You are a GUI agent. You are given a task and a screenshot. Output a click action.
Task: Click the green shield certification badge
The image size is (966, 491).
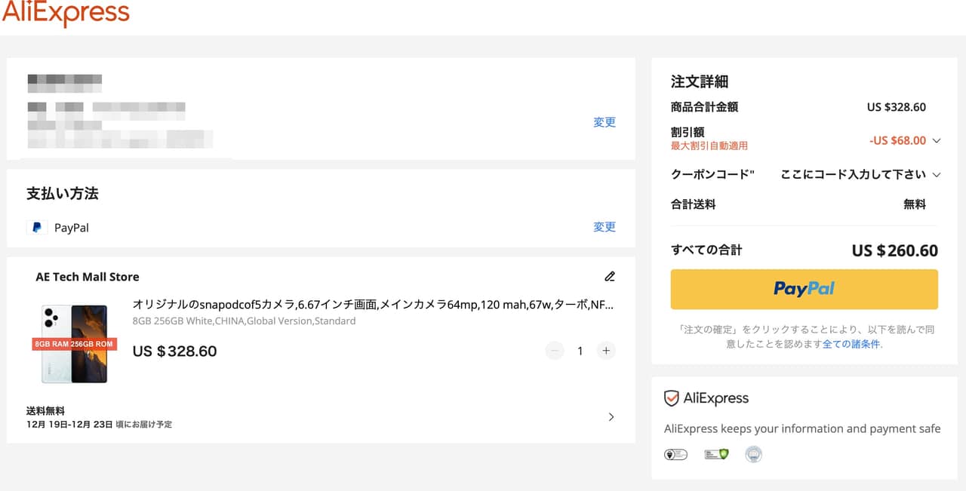[716, 454]
